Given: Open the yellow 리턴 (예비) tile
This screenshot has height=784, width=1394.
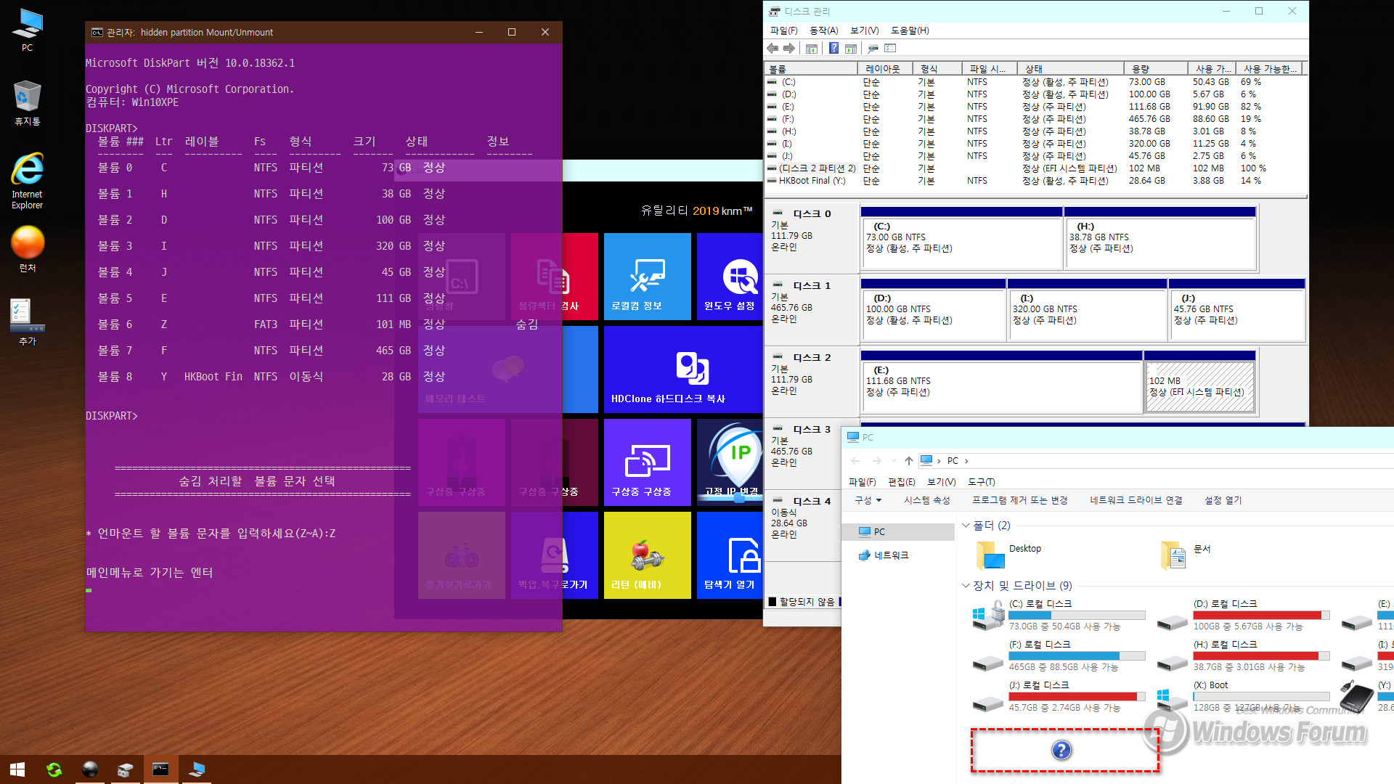Looking at the screenshot, I should pyautogui.click(x=647, y=555).
